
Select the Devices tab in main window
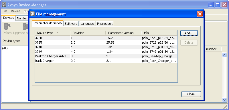pyautogui.click(x=9, y=18)
